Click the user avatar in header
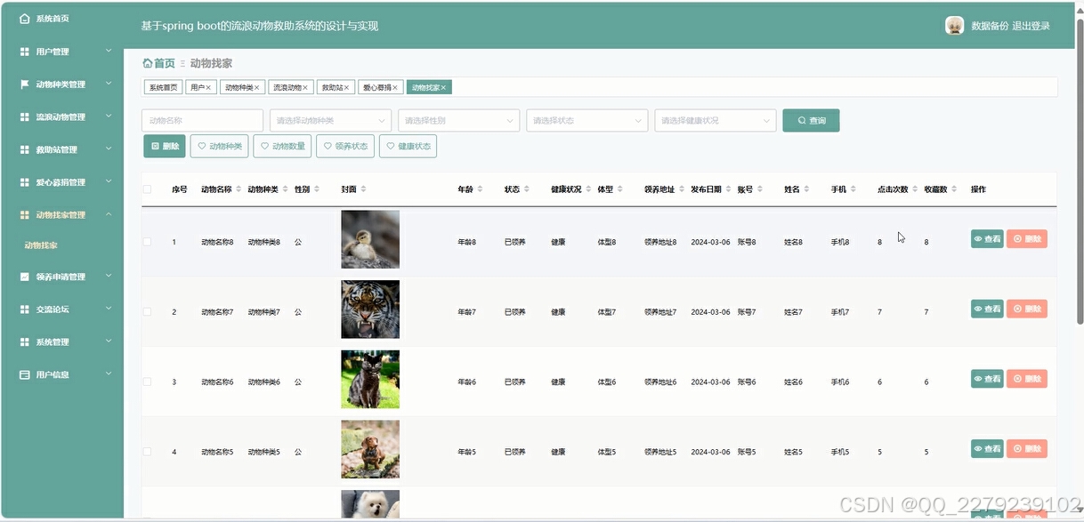 tap(954, 26)
